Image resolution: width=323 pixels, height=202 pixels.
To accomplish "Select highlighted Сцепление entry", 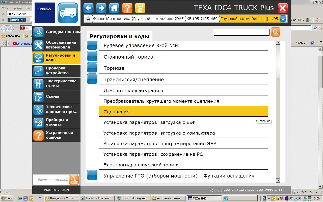I will tap(183, 112).
